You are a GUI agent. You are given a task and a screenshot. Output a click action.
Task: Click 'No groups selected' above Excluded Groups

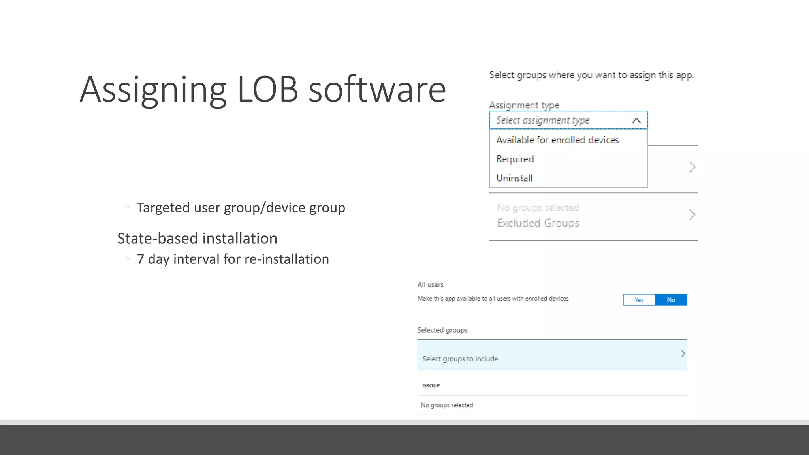coord(538,207)
